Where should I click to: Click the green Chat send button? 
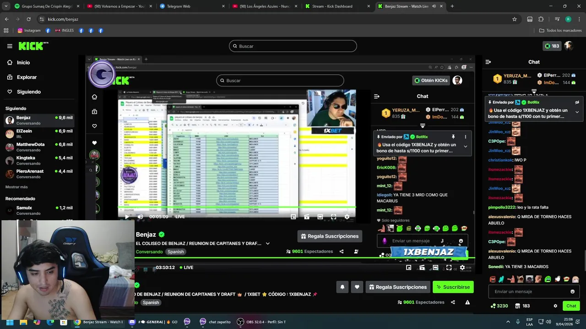pyautogui.click(x=571, y=306)
